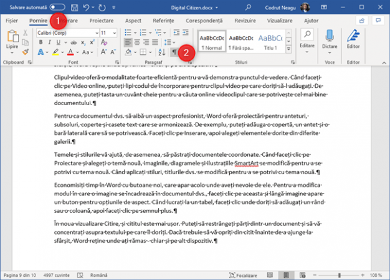
Task: Apply the Titlu 1 style
Action: (270, 42)
